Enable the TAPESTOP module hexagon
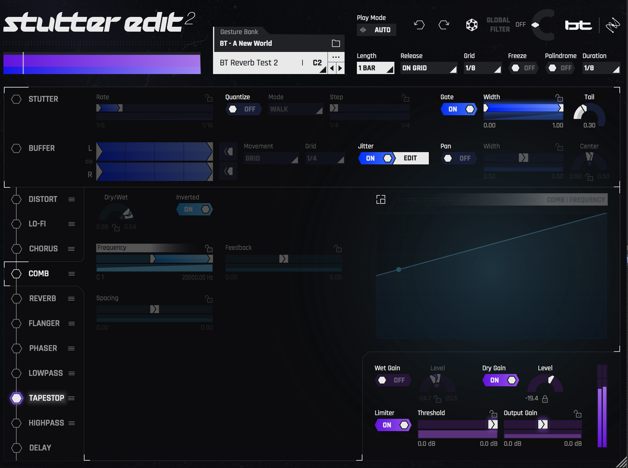This screenshot has height=468, width=628. click(x=16, y=398)
